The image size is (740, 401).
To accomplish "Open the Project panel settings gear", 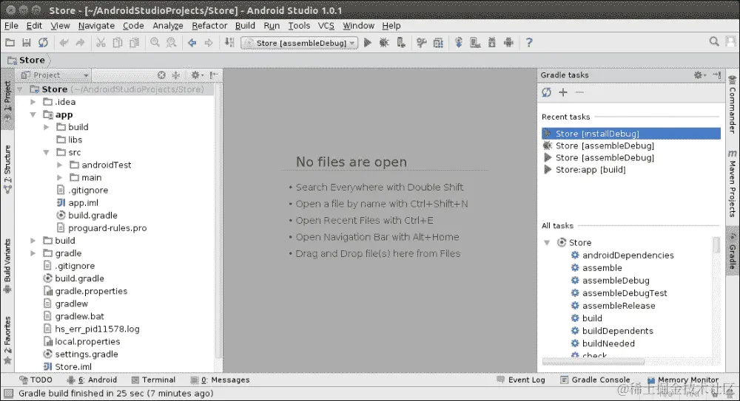I will [197, 75].
